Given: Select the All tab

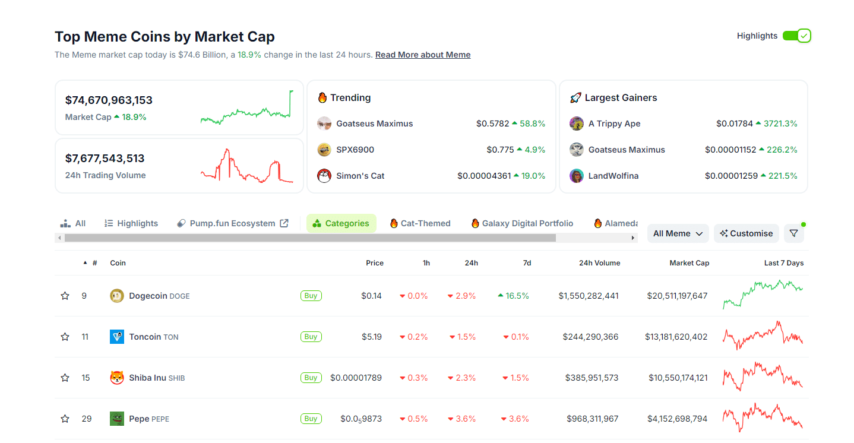Looking at the screenshot, I should 73,223.
